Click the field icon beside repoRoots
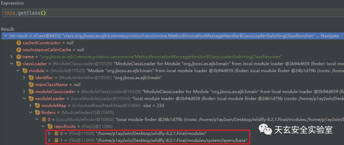The width and height of the screenshot is (344, 145). [50, 127]
